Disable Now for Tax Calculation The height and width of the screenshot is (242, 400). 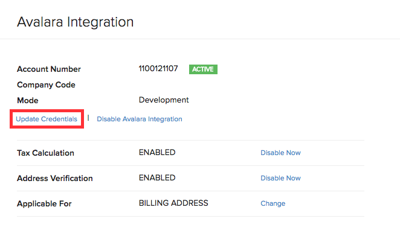[280, 153]
